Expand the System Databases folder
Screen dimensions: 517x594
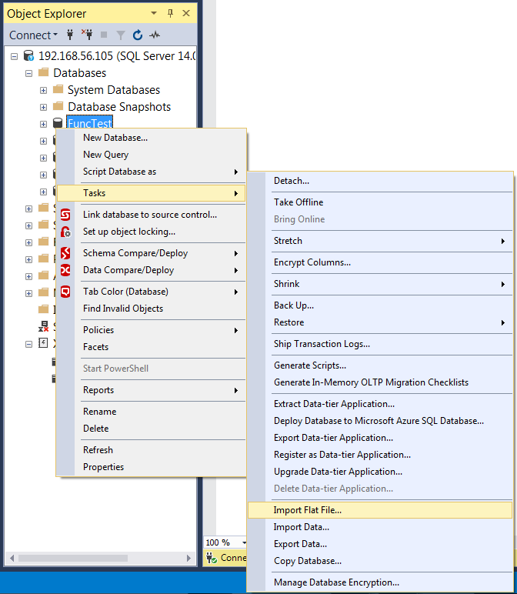44,90
